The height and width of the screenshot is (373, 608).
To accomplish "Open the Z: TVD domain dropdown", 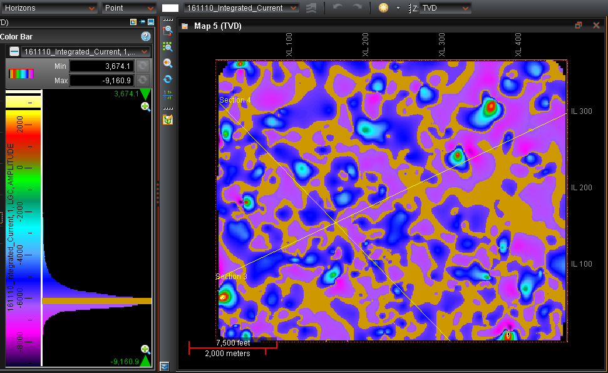I will [445, 8].
